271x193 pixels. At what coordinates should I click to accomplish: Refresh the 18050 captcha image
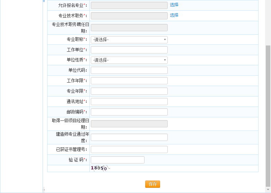100,168
